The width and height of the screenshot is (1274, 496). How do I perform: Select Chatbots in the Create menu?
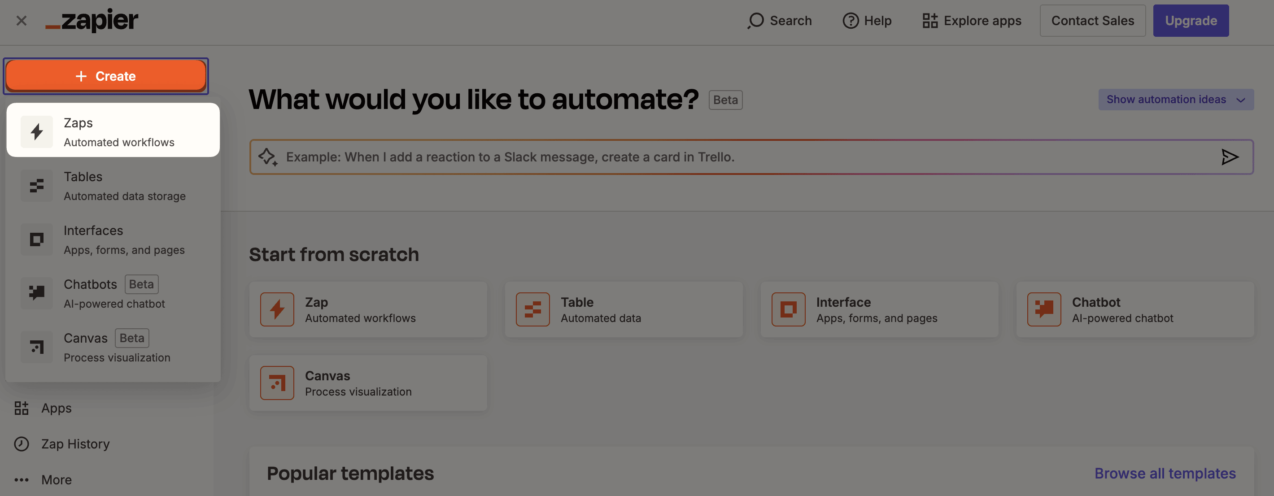pyautogui.click(x=113, y=294)
